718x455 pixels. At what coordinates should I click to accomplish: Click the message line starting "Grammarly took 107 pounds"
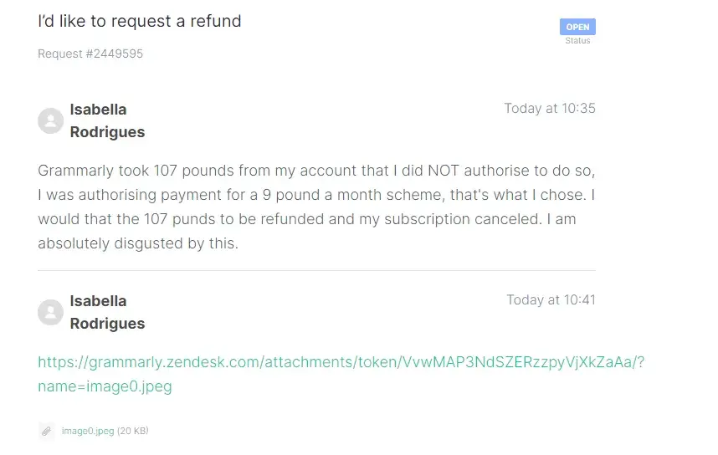(x=316, y=171)
